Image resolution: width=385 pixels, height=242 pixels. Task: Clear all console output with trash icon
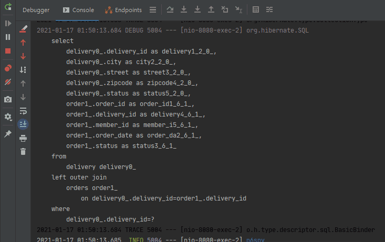coord(23,151)
